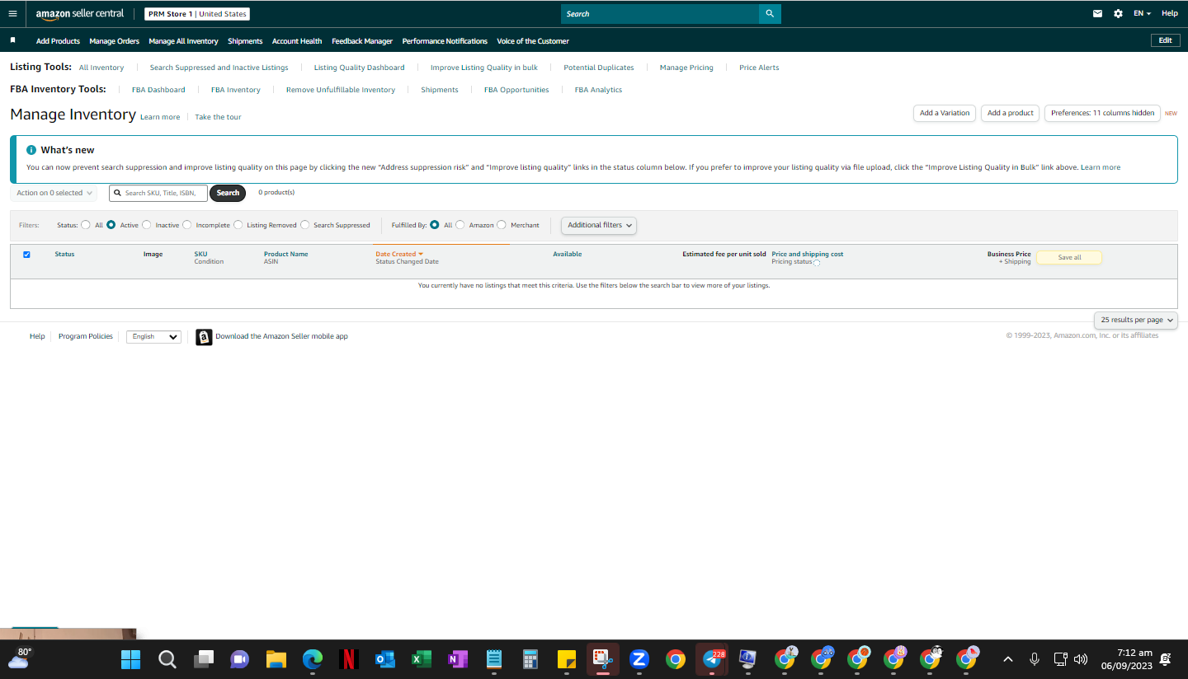Click the Take the tour link

coord(219,117)
